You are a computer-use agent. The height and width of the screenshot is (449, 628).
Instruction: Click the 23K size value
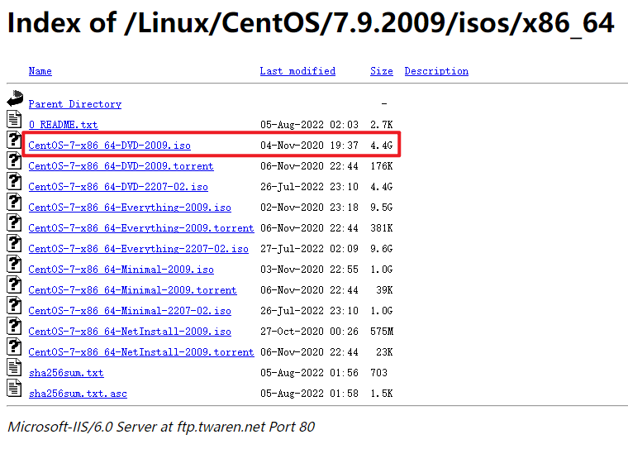tap(384, 352)
